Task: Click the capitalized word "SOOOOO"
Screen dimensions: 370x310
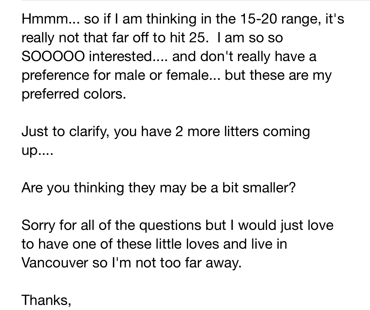Action: (x=53, y=57)
